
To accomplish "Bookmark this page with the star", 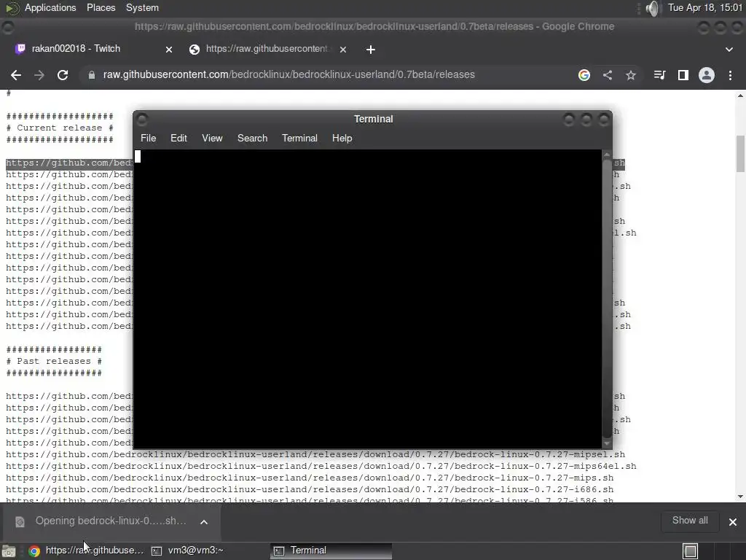I will pos(631,75).
